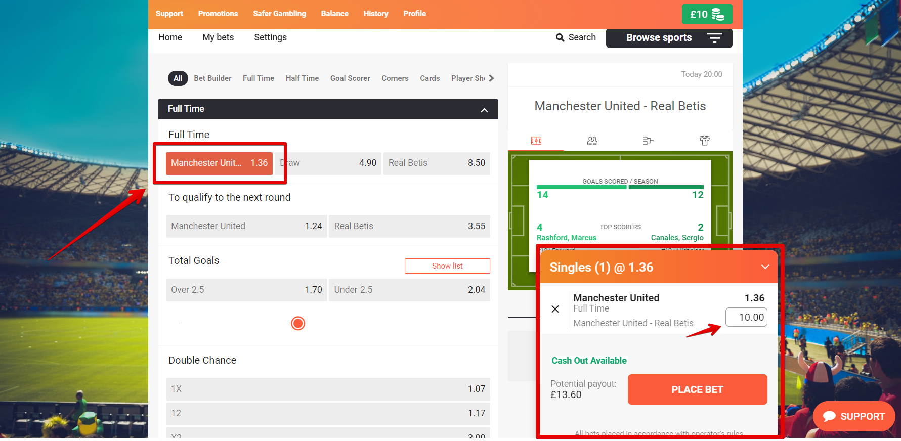Screen dimensions: 901x441
Task: Select Double Chance 1X at 1.07
Action: (328, 389)
